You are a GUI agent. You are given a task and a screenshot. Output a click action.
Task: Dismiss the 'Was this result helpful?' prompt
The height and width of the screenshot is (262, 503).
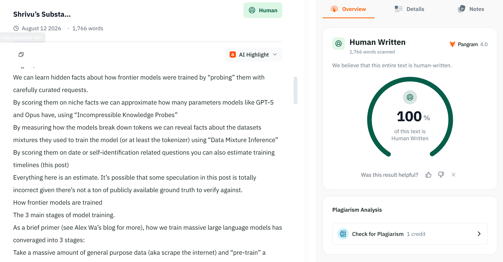[453, 175]
